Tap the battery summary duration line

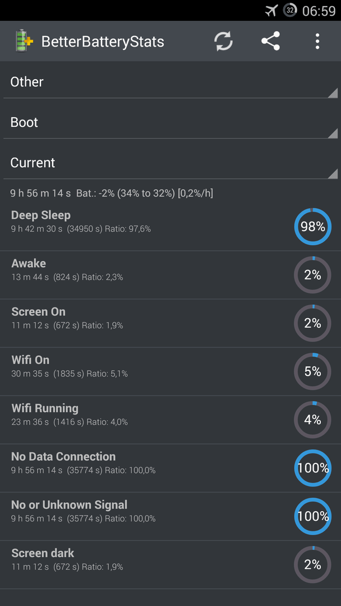pos(112,193)
